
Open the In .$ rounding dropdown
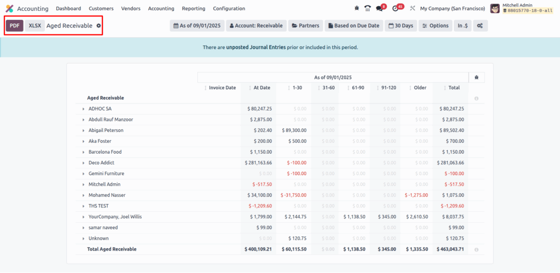463,26
